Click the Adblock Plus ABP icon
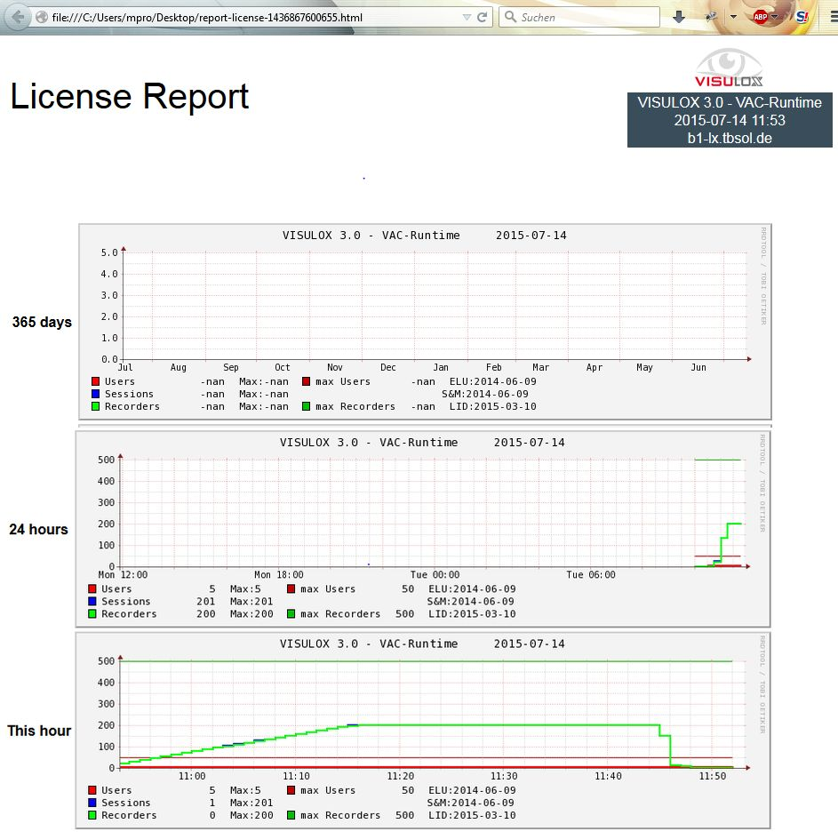Screen dimensions: 838x840 [760, 17]
